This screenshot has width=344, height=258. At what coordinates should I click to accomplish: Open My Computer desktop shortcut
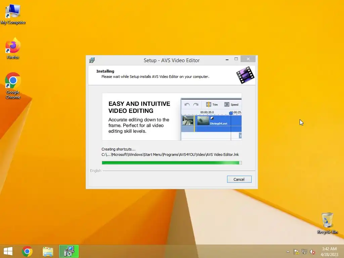point(13,14)
